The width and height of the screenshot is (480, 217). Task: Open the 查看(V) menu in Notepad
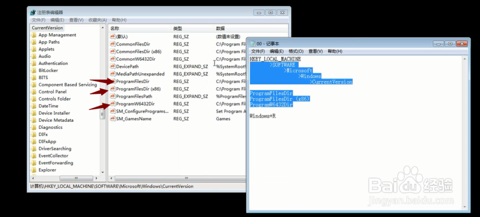coord(316,51)
